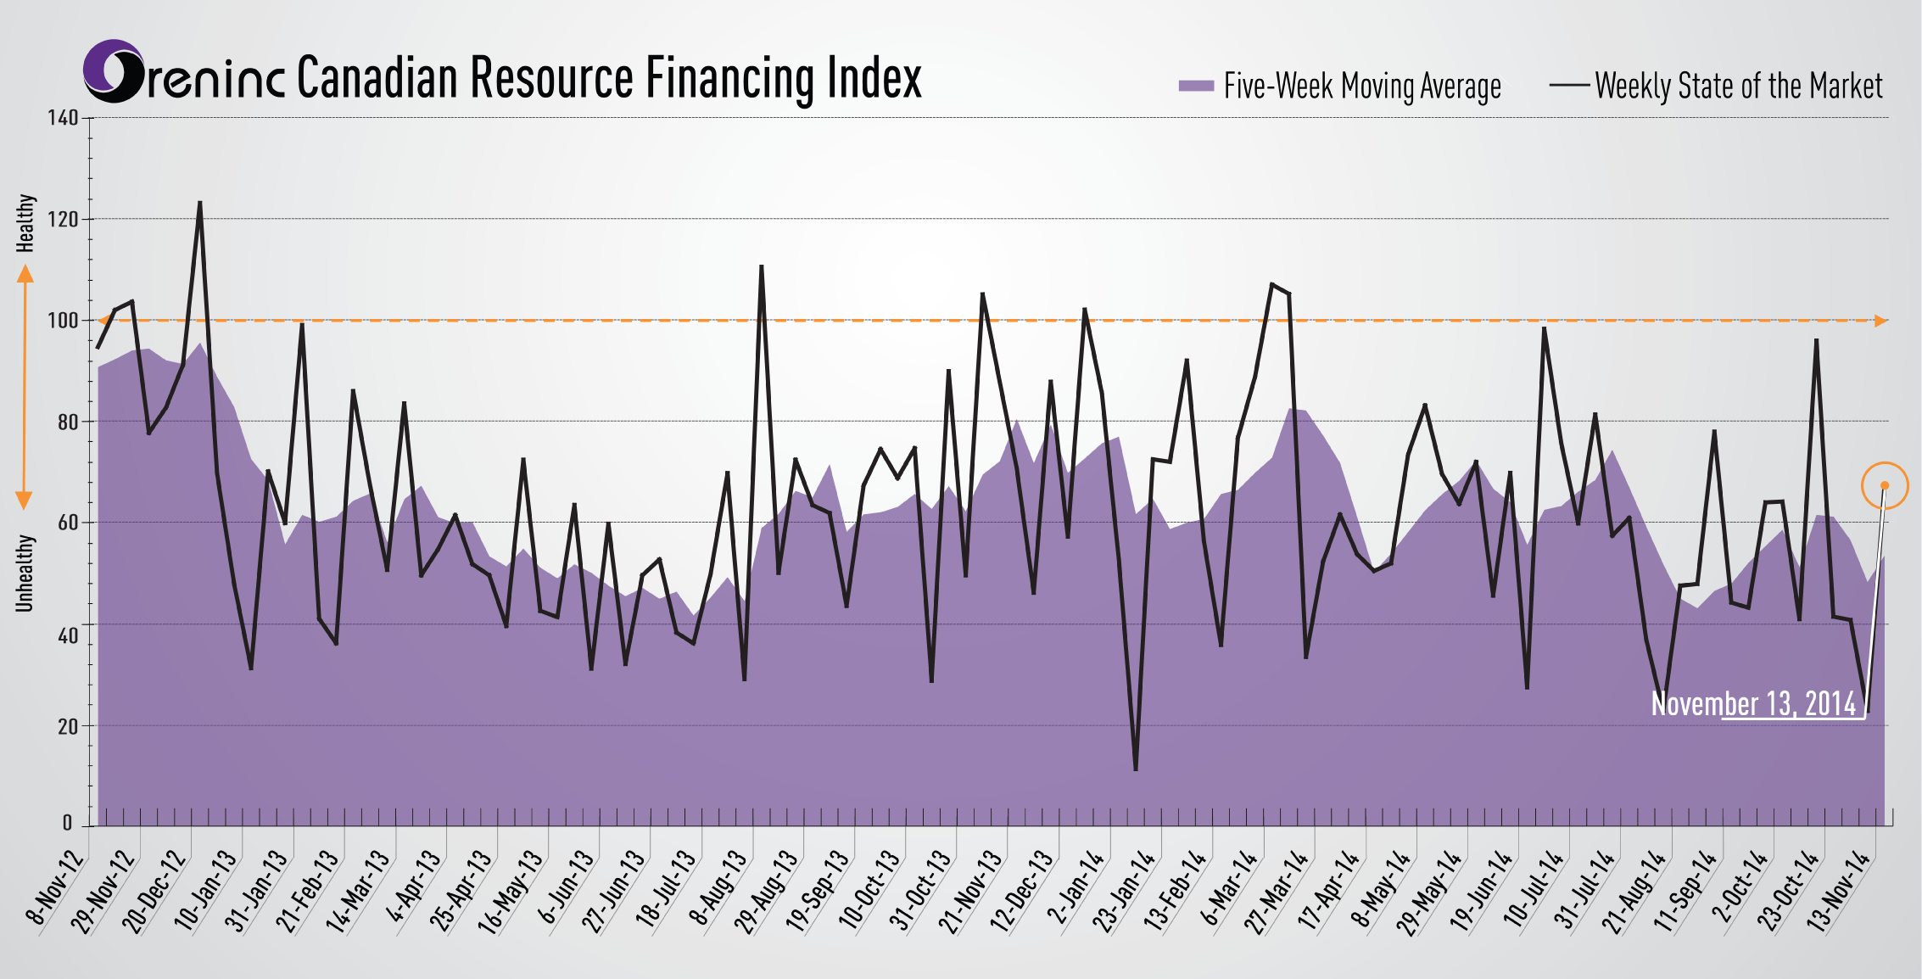Click the x-axis date '10-Oct-13'
The height and width of the screenshot is (979, 1922).
[870, 889]
